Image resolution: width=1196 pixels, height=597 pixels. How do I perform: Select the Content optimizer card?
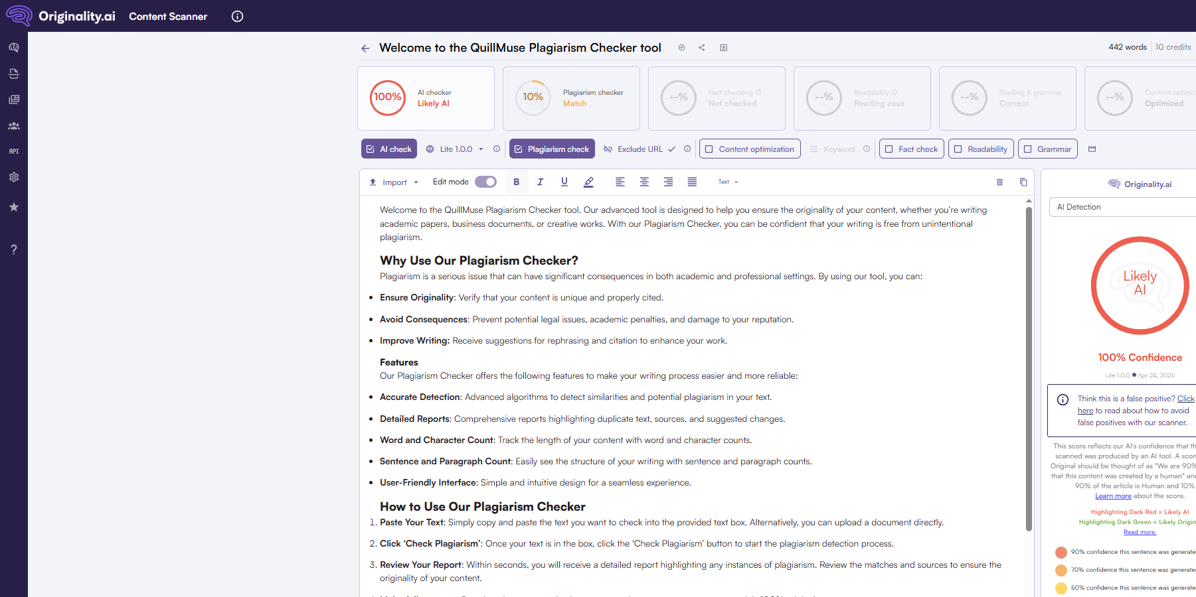click(1140, 98)
